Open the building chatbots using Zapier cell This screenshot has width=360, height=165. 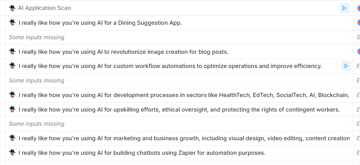point(142,153)
